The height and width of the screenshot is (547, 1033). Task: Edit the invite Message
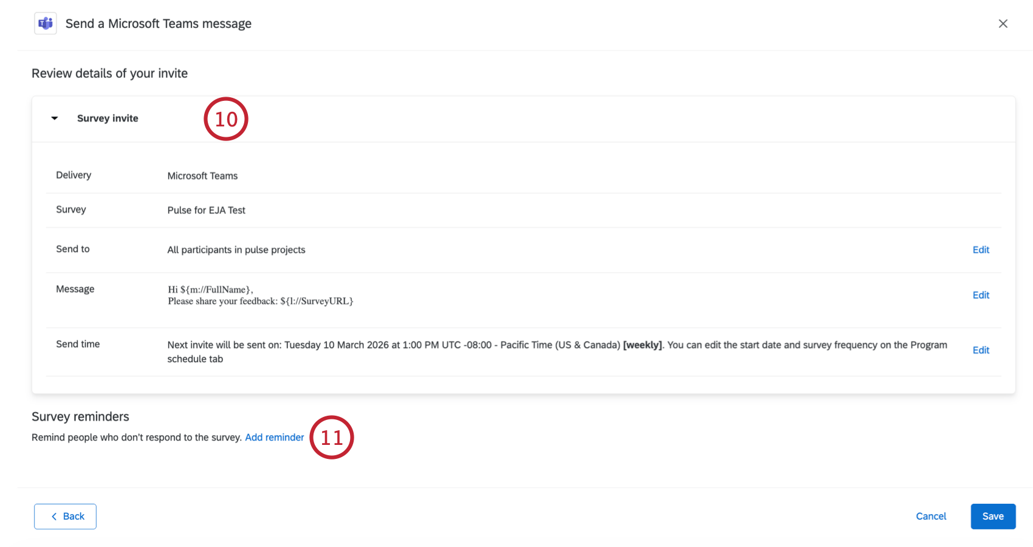(x=980, y=295)
